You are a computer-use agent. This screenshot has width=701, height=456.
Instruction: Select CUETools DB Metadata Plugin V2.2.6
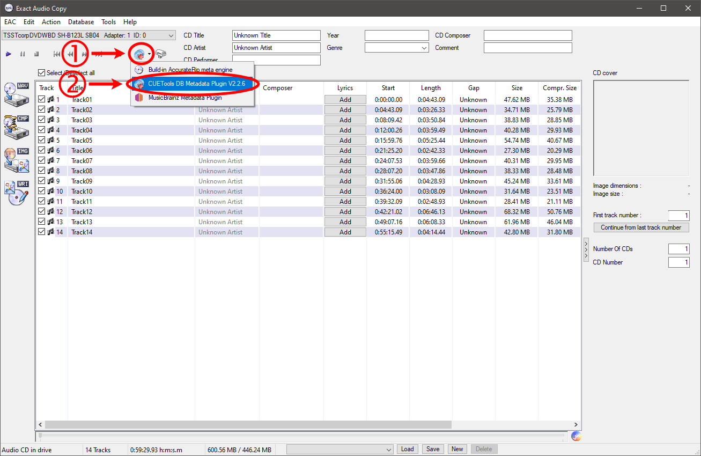click(x=192, y=84)
